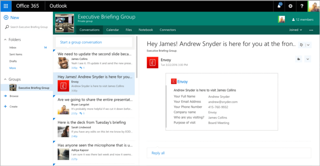
Task: Open Aditya Kapoor microphone conversation
Action: point(94,152)
